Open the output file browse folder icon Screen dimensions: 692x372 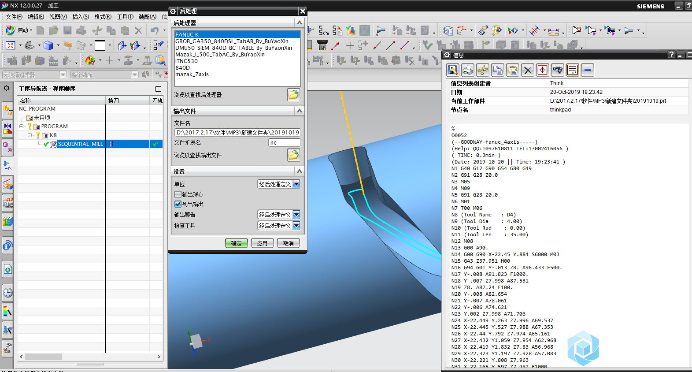tap(293, 155)
